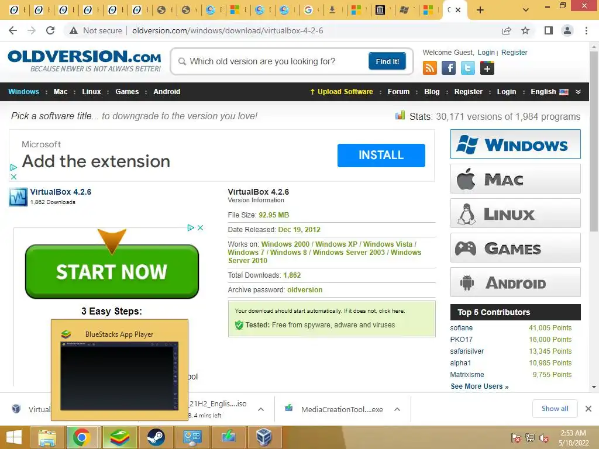Launch Steam from the taskbar
599x449 pixels.
(x=156, y=437)
